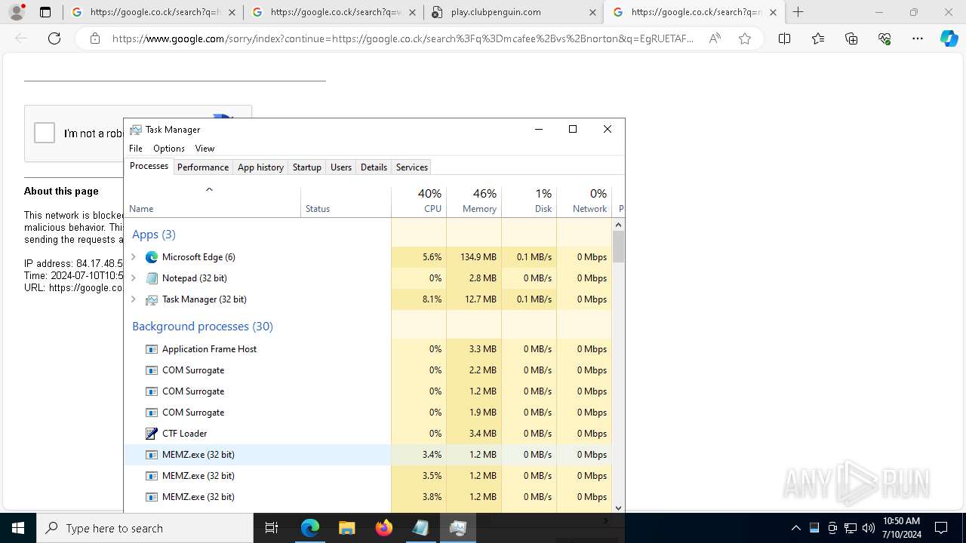Click the down arrow of process scrollbar
This screenshot has width=966, height=543.
619,508
